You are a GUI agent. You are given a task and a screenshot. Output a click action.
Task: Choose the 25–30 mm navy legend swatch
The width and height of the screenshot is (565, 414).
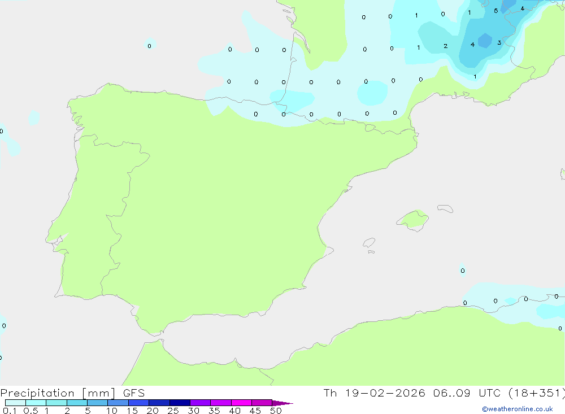click(x=180, y=403)
